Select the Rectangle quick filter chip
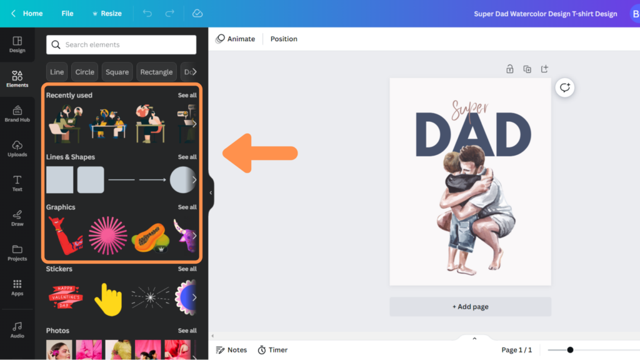This screenshot has height=360, width=640. coord(156,72)
